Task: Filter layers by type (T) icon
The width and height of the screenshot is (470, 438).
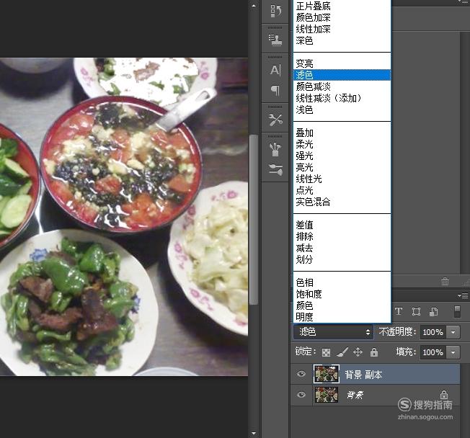Action: click(x=399, y=311)
